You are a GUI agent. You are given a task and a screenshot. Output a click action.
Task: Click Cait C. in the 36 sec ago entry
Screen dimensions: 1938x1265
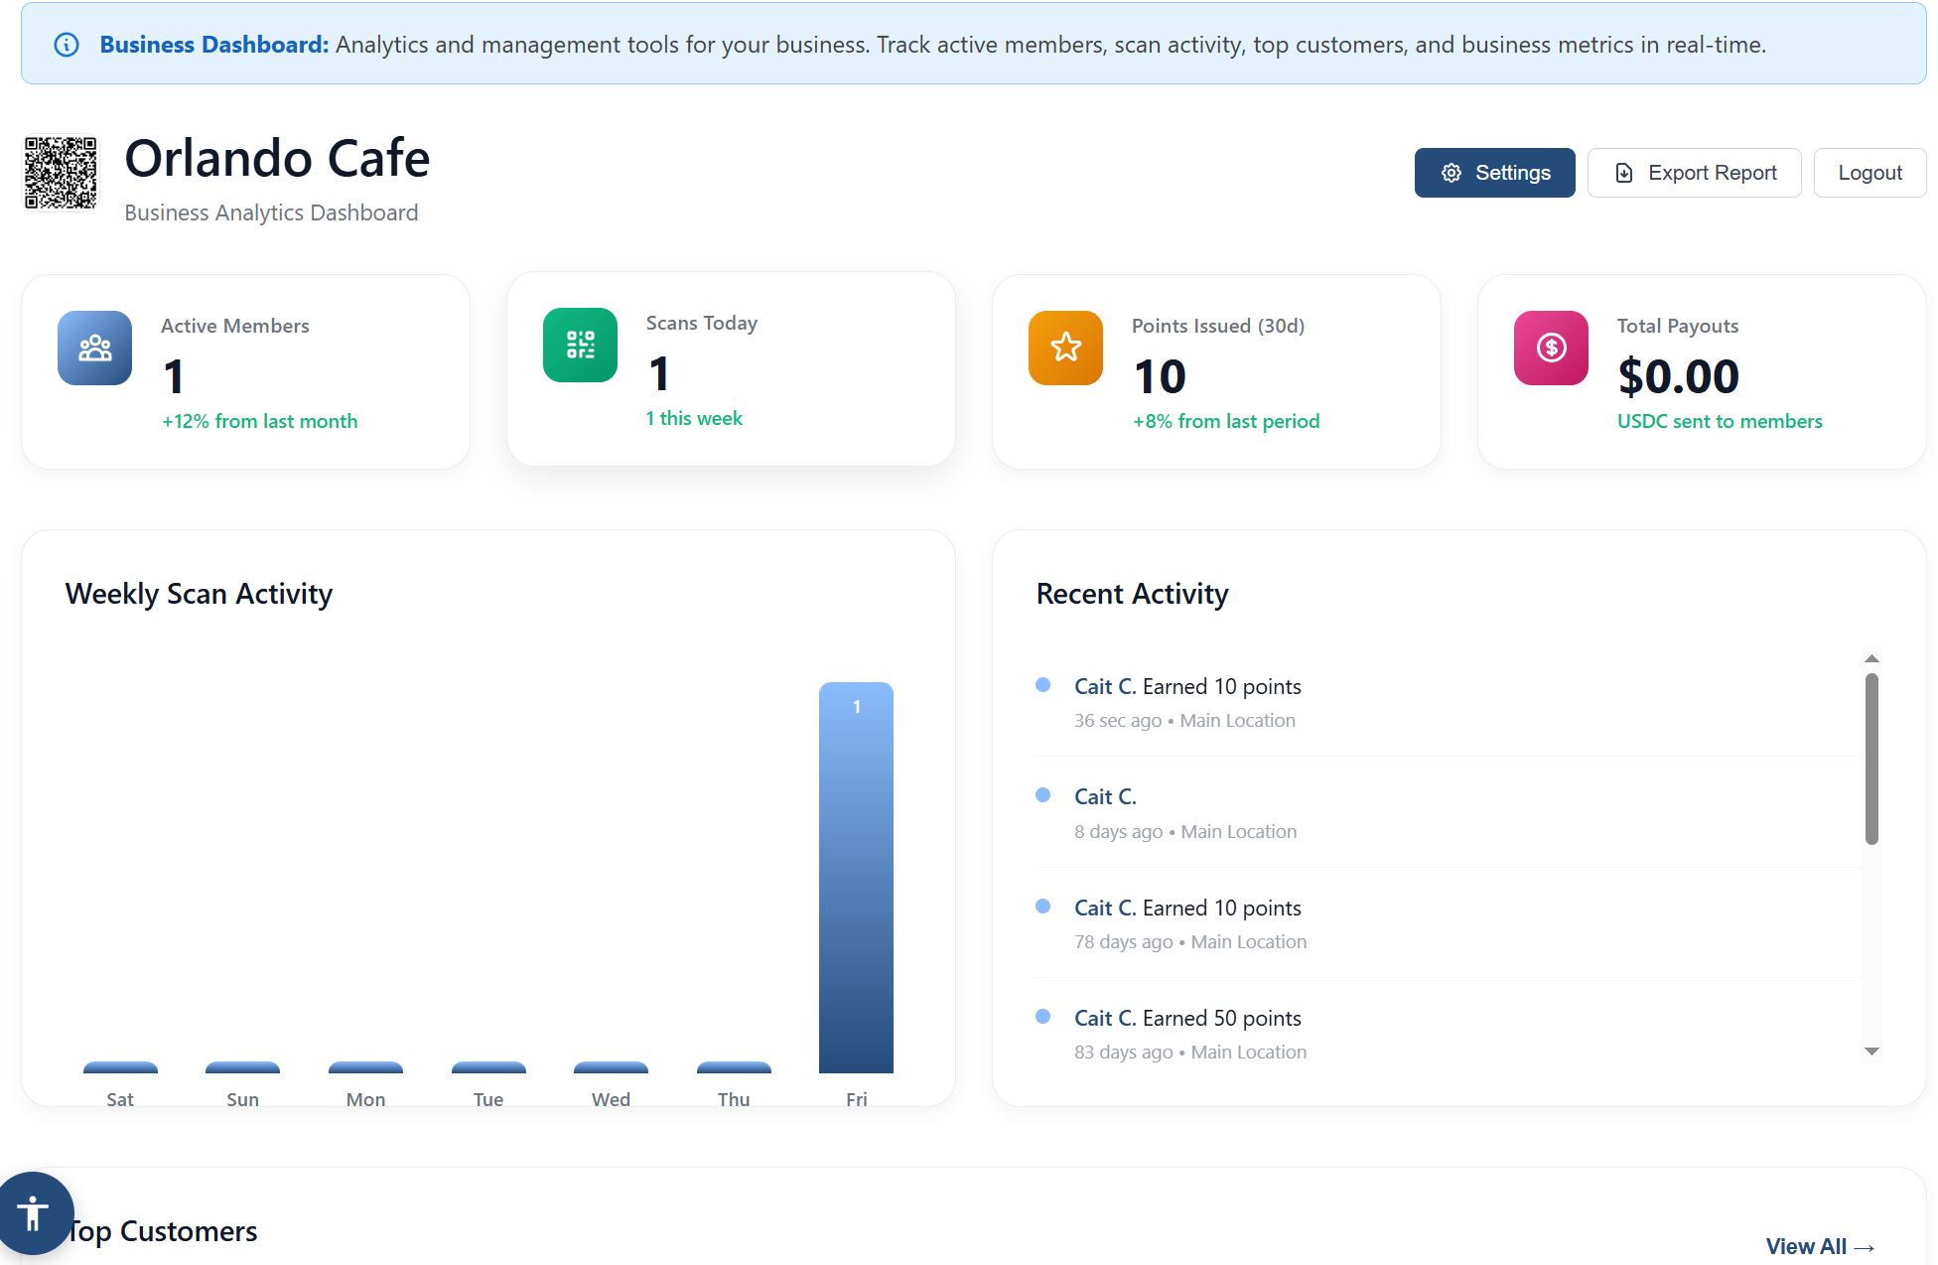(1105, 686)
